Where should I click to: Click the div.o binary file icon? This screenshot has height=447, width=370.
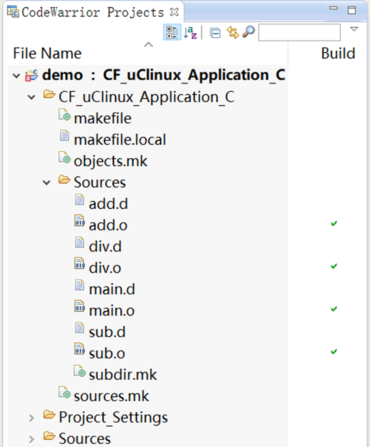click(x=80, y=263)
